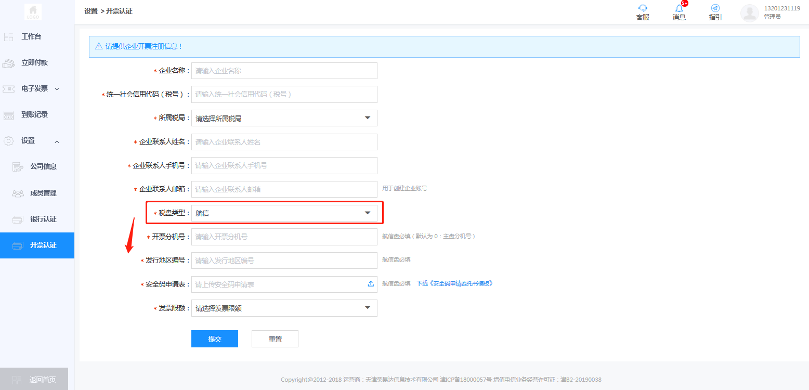Screen dimensions: 809x390
Task: Open the 所属税局 dropdown
Action: [x=284, y=118]
